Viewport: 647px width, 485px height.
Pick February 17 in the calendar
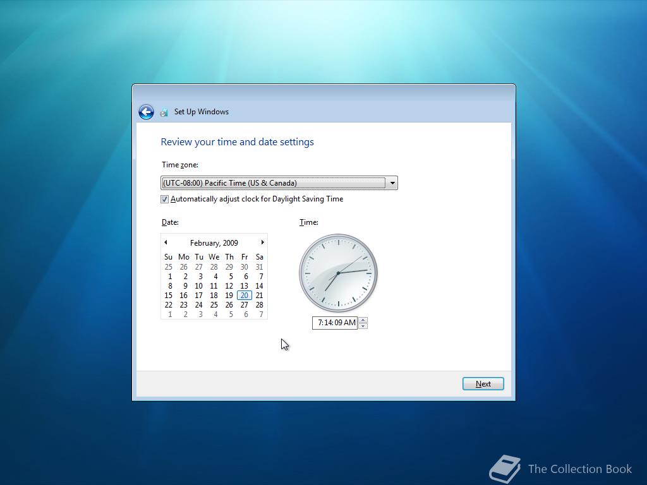click(198, 296)
